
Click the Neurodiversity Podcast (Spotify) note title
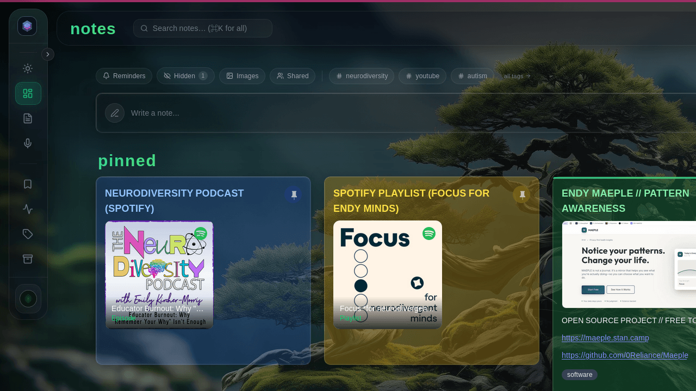175,201
